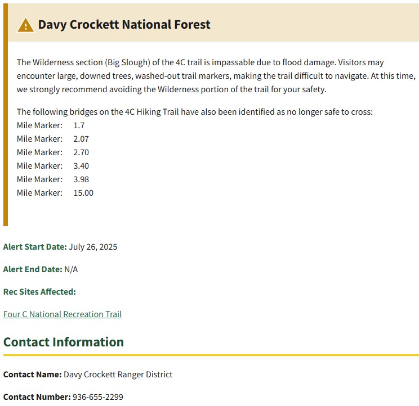
Task: Click the Contact Name label
Action: tap(32, 375)
